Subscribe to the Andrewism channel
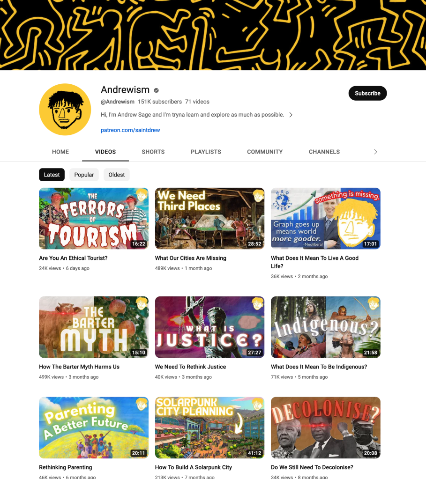The image size is (426, 479). [x=367, y=93]
